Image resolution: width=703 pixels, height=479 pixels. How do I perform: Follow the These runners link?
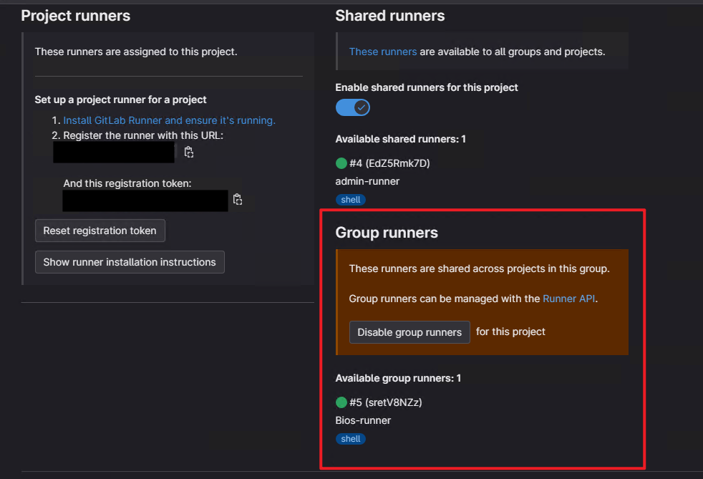tap(383, 52)
